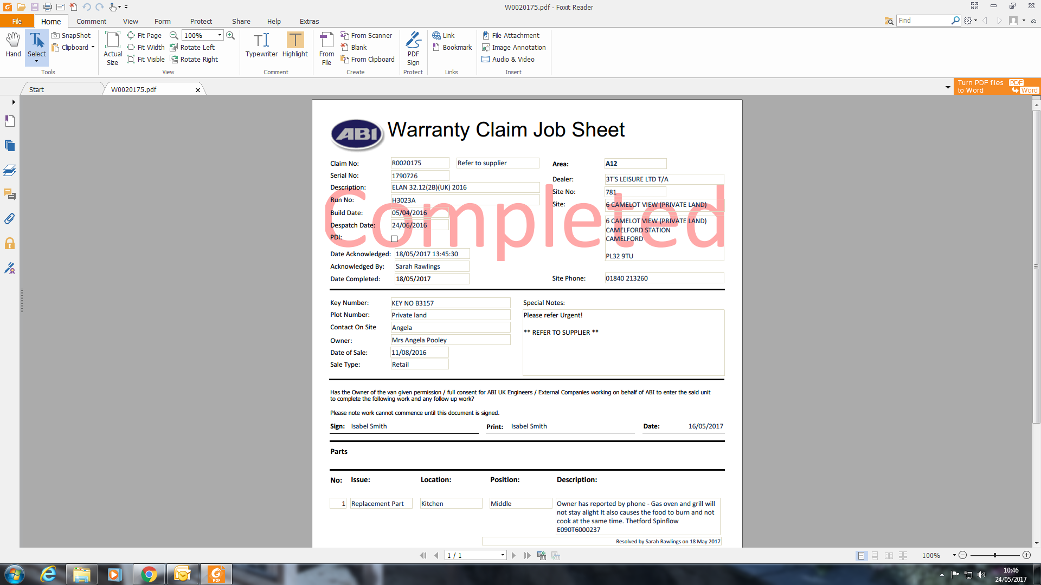Open PDF Sign tool
The height and width of the screenshot is (585, 1041).
click(x=413, y=48)
